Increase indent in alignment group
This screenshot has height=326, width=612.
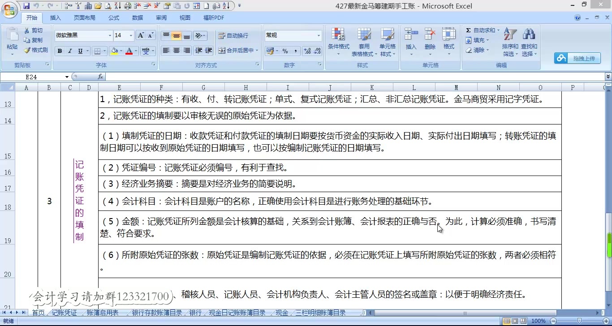208,51
